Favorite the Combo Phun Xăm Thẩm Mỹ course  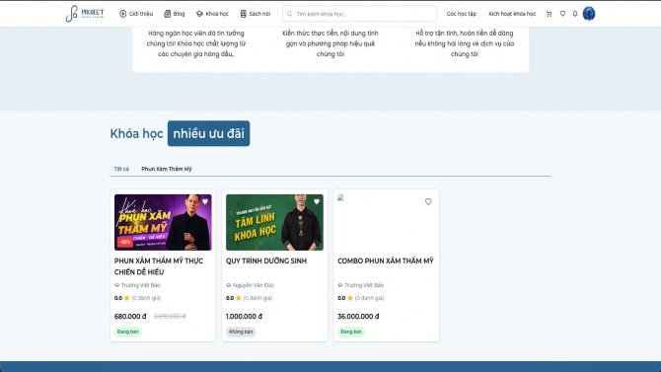428,201
